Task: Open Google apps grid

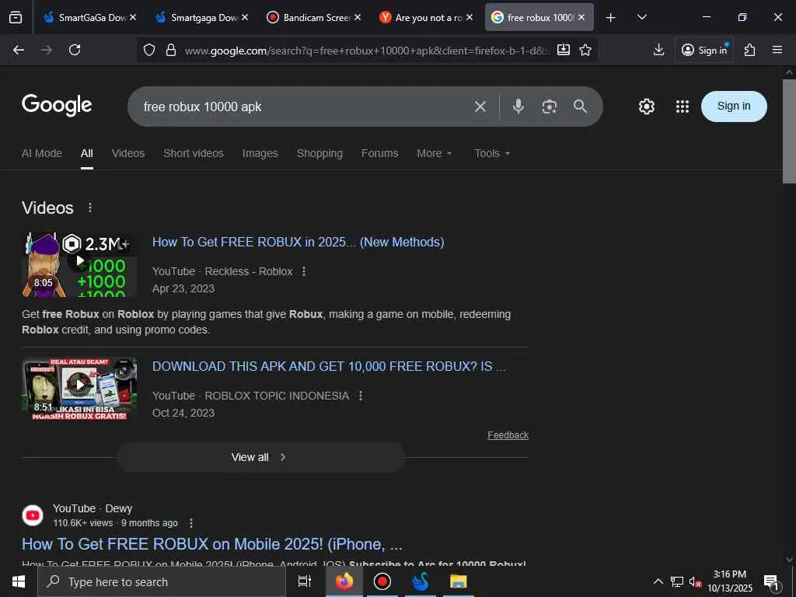Action: 683,106
